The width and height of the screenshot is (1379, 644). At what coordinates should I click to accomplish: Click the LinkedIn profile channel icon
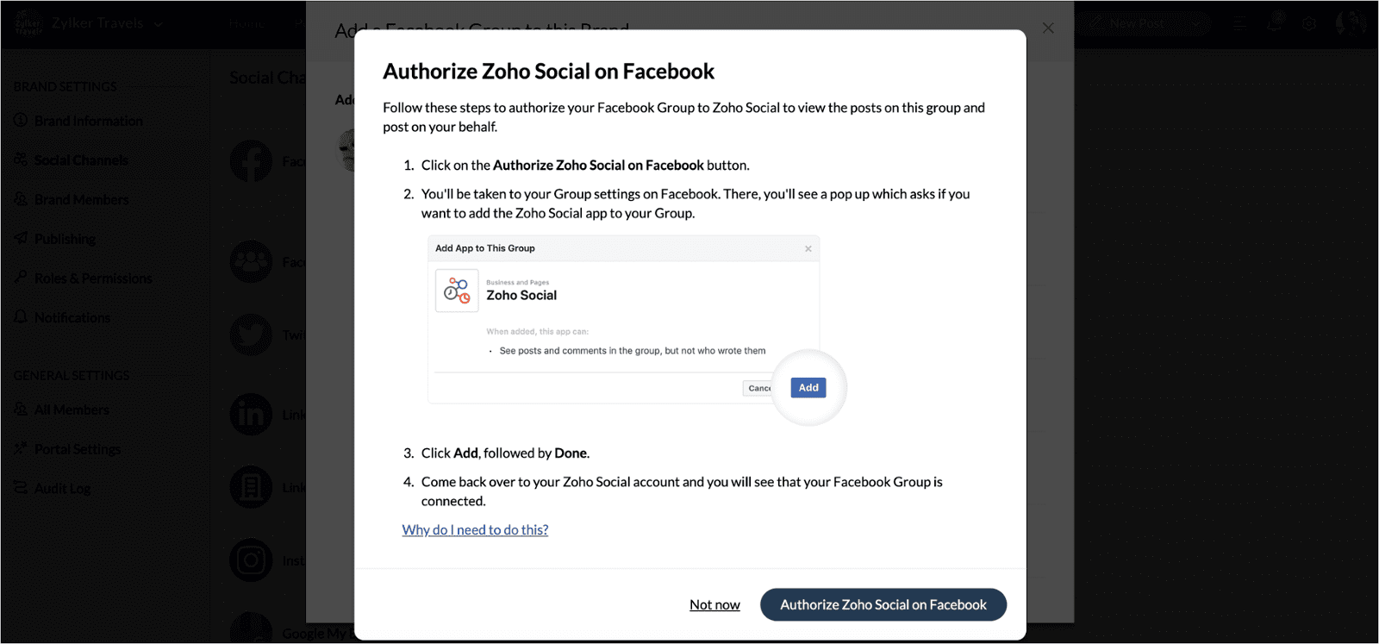[251, 415]
